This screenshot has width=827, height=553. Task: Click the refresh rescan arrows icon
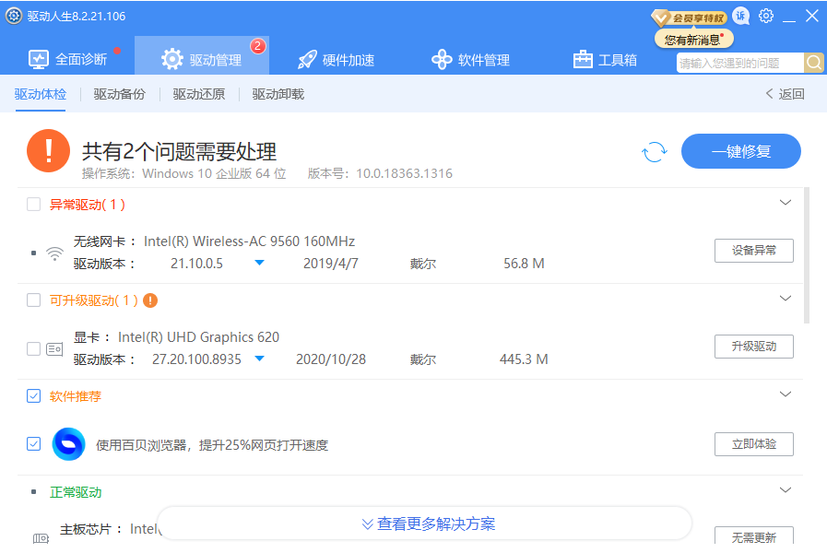[x=654, y=152]
